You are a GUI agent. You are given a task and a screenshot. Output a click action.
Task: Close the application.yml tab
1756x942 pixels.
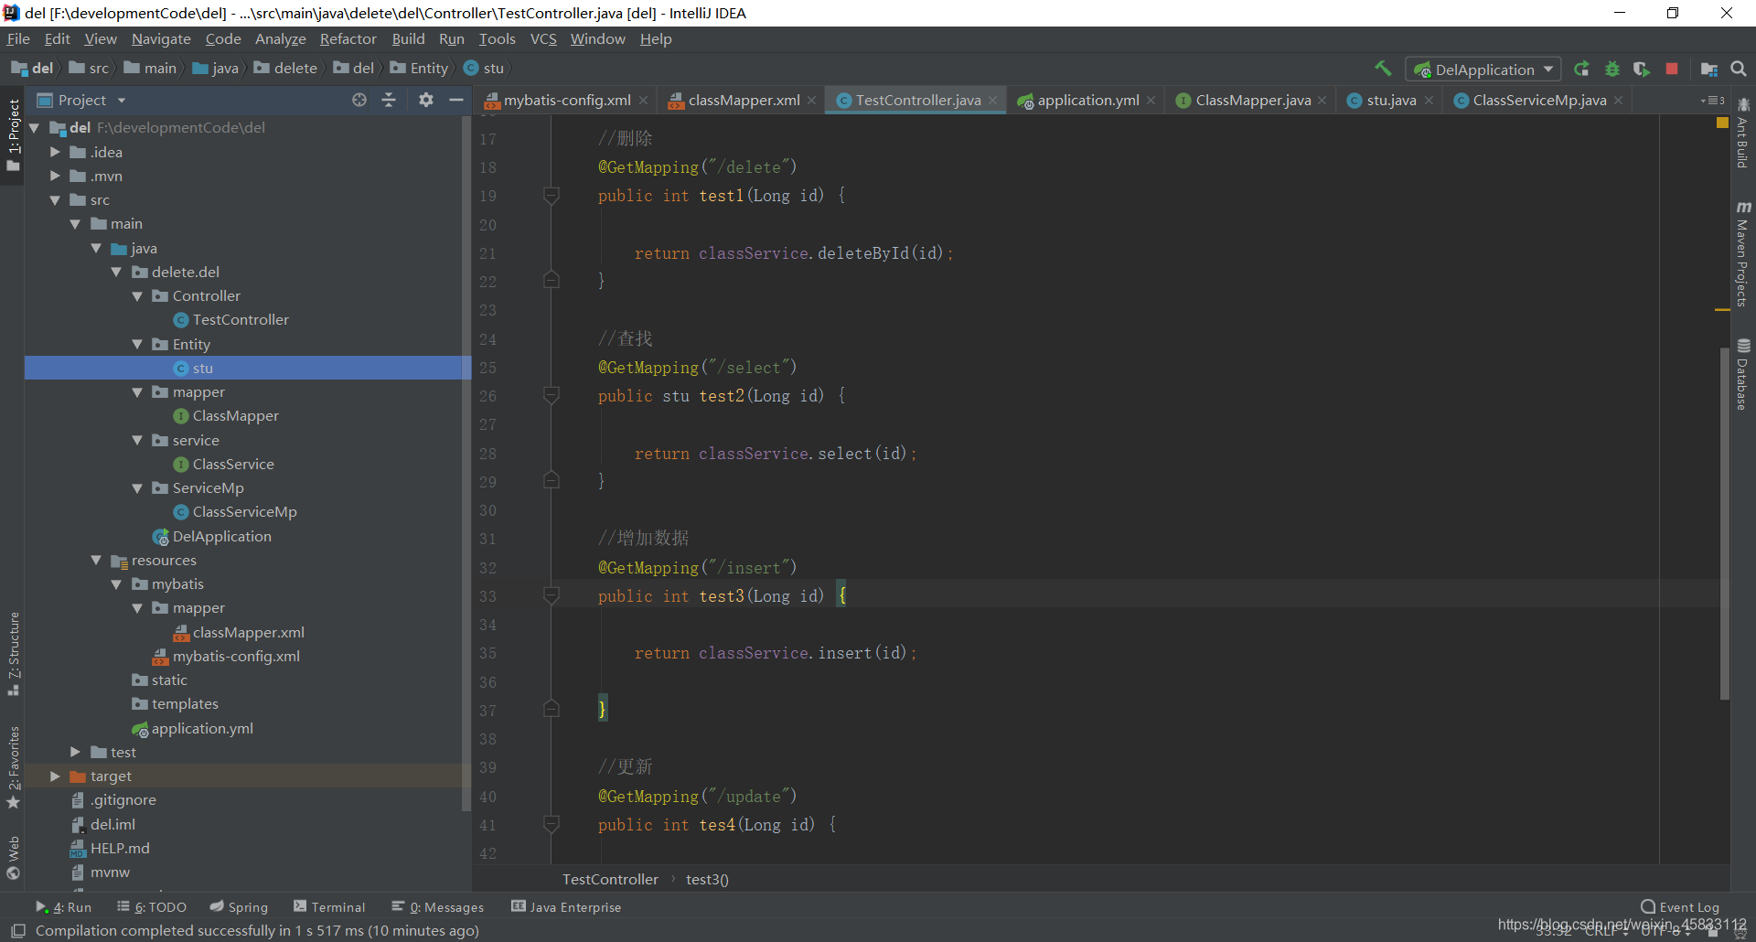point(1151,101)
